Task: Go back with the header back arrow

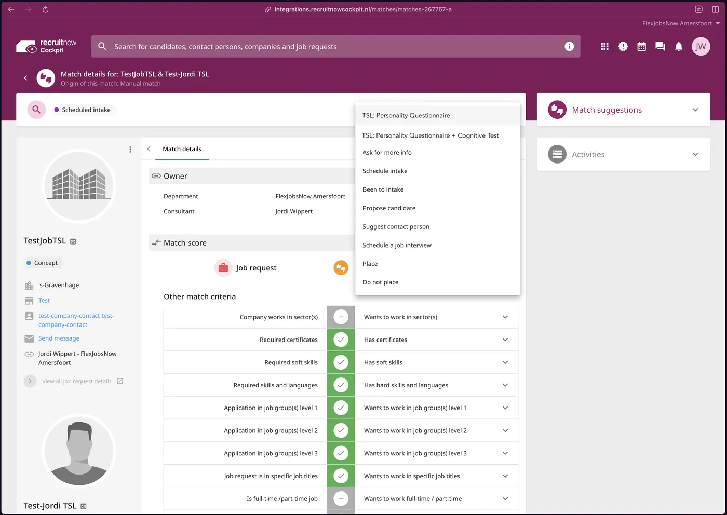Action: pos(25,78)
